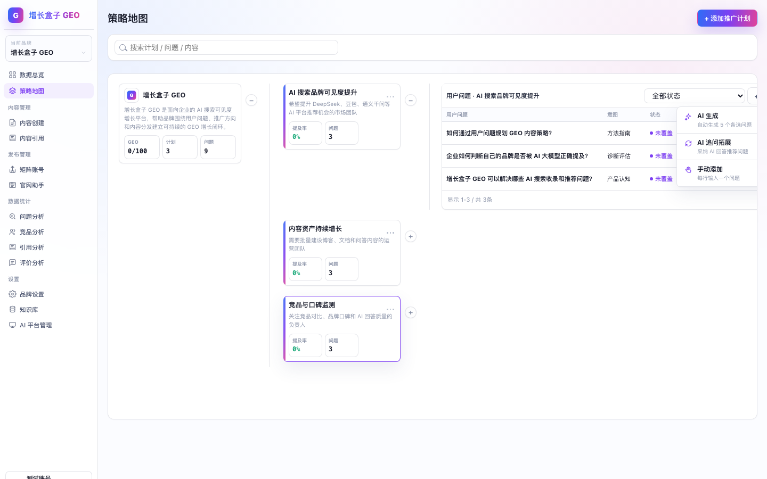Choose AI 生成 from the add menu
Viewport: 767px width, 479px height.
tap(717, 120)
